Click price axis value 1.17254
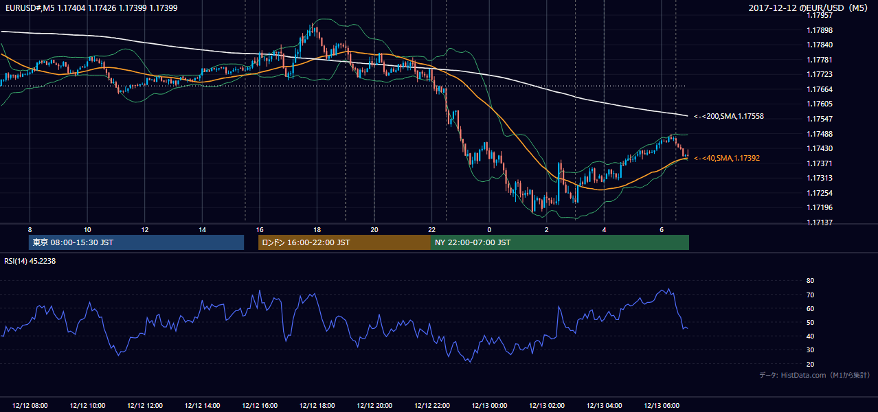 (819, 193)
